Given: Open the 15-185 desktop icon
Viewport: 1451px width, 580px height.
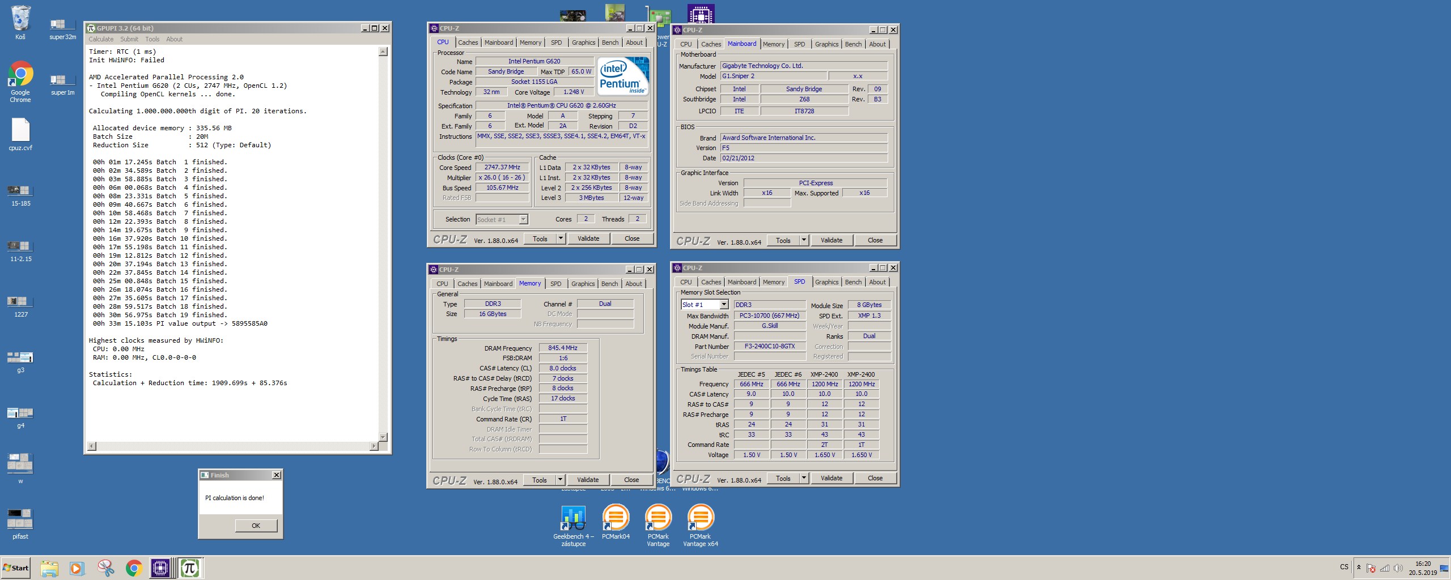Looking at the screenshot, I should 20,195.
